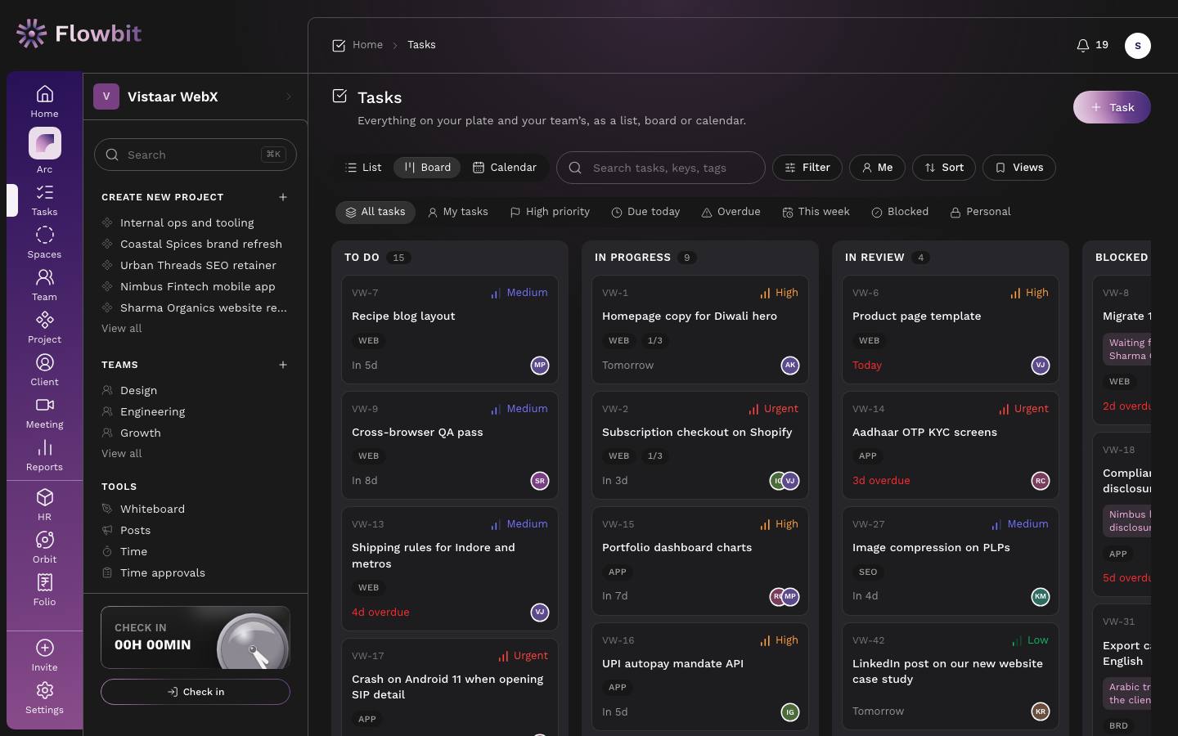The width and height of the screenshot is (1178, 736).
Task: Toggle the Me filter
Action: [877, 168]
